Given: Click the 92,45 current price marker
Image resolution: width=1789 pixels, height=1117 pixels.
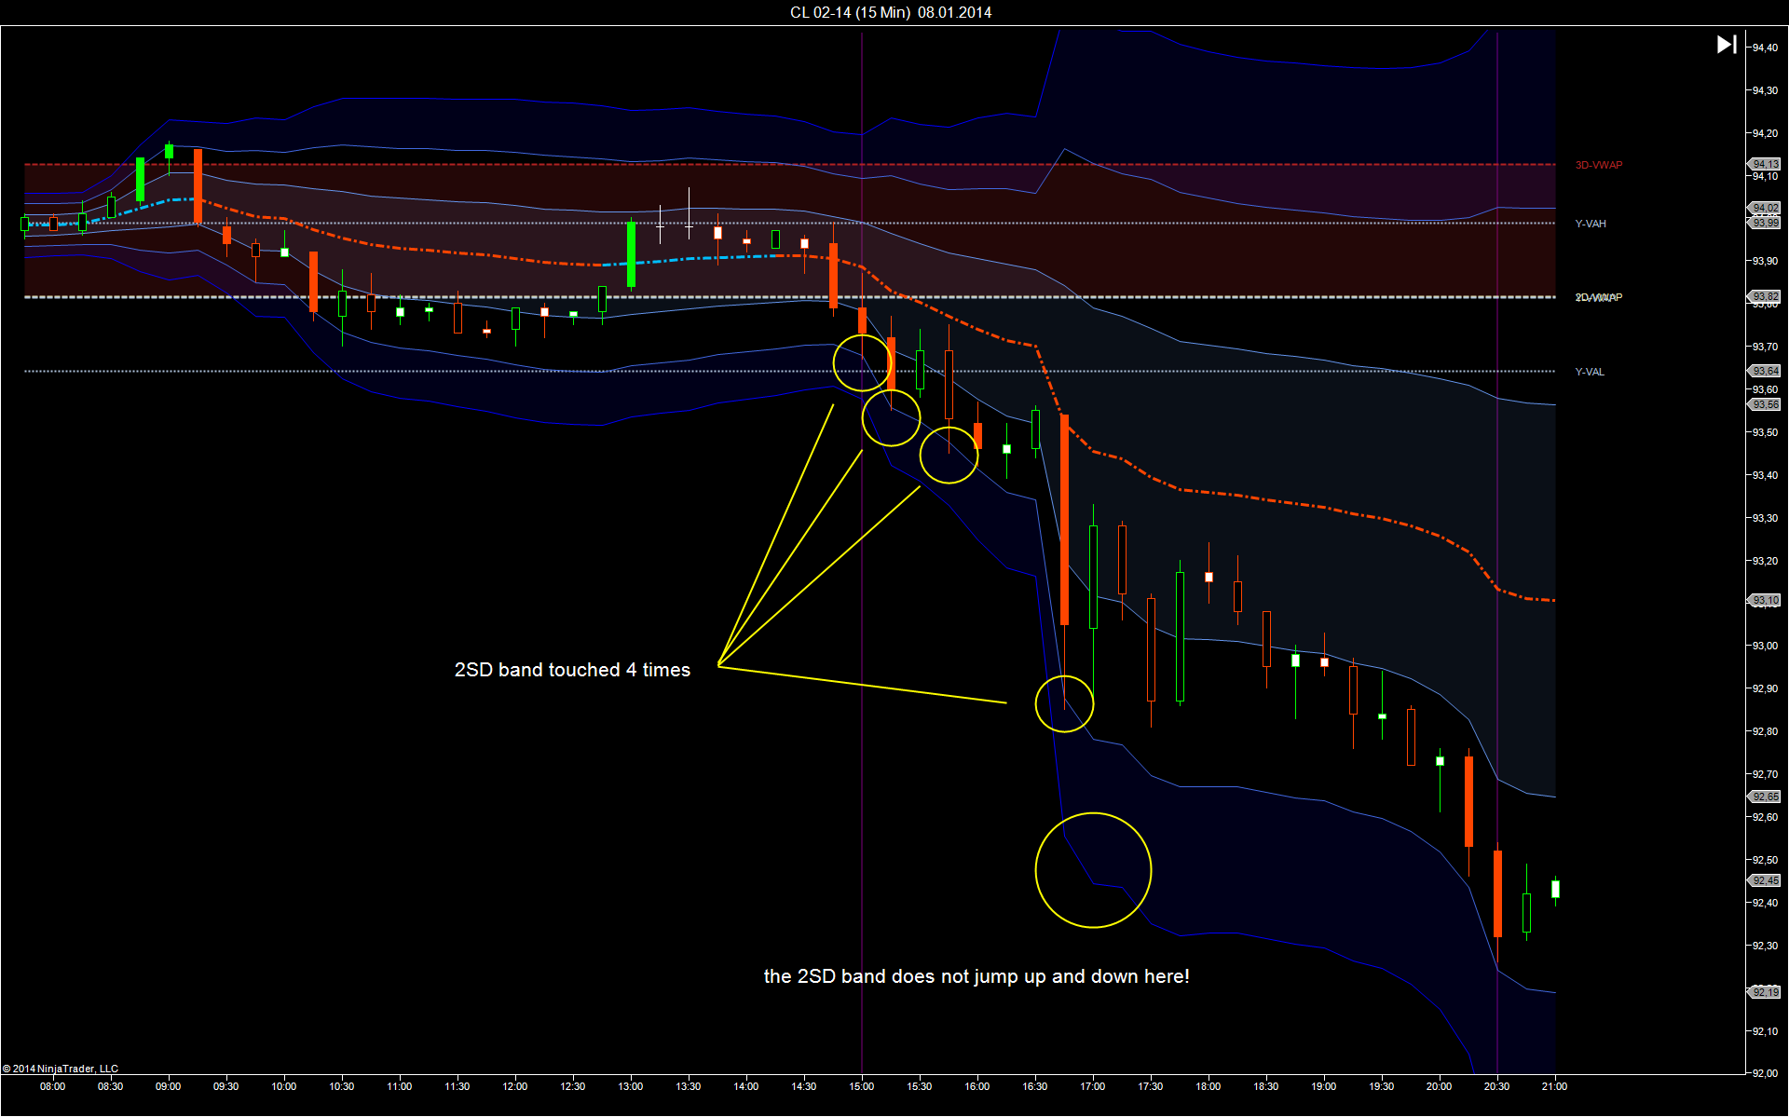Looking at the screenshot, I should (x=1764, y=880).
